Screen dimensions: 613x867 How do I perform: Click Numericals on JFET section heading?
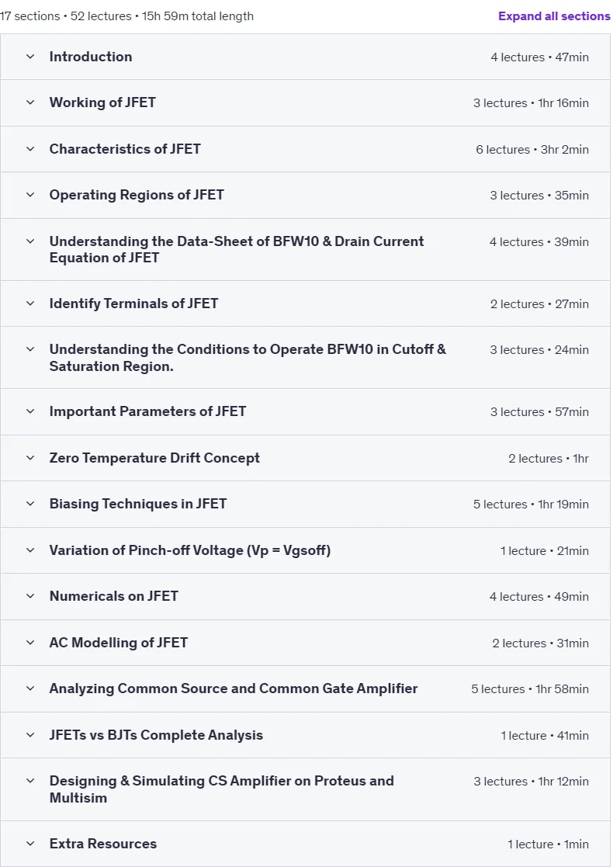[113, 596]
